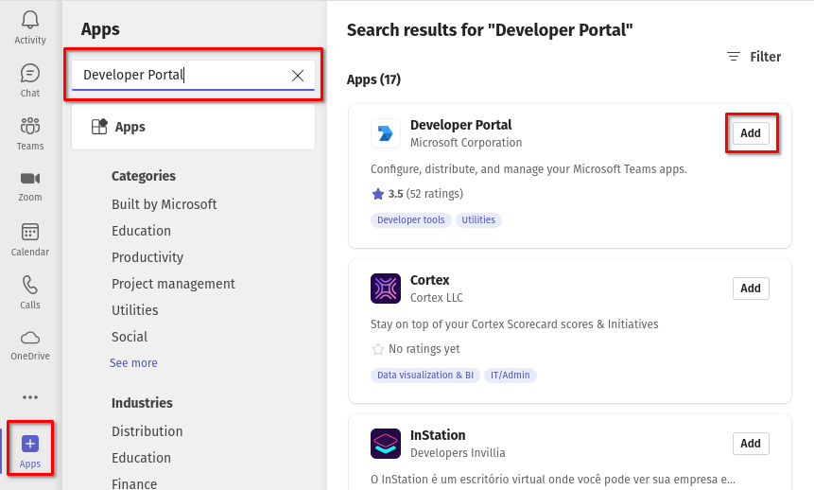Click the Developers Invillia publisher text
Viewport: 814px width, 490px height.
tap(458, 452)
